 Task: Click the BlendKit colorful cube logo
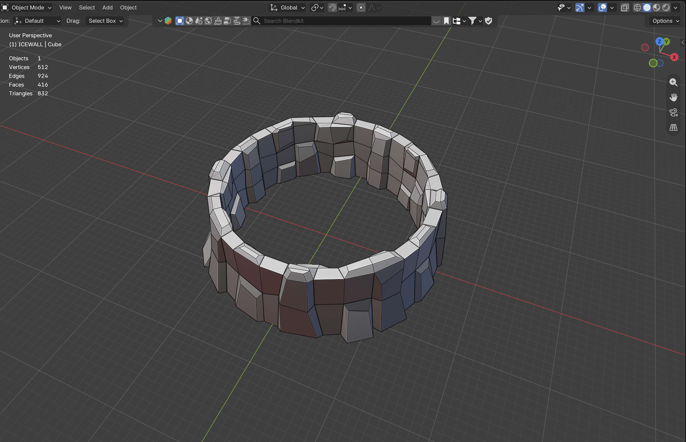coord(168,21)
